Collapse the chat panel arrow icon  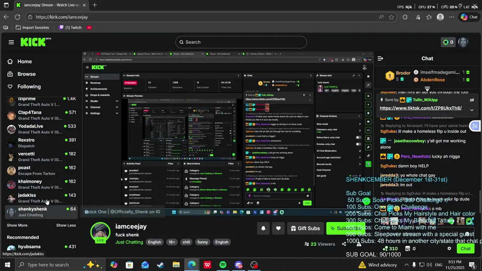[x=380, y=58]
